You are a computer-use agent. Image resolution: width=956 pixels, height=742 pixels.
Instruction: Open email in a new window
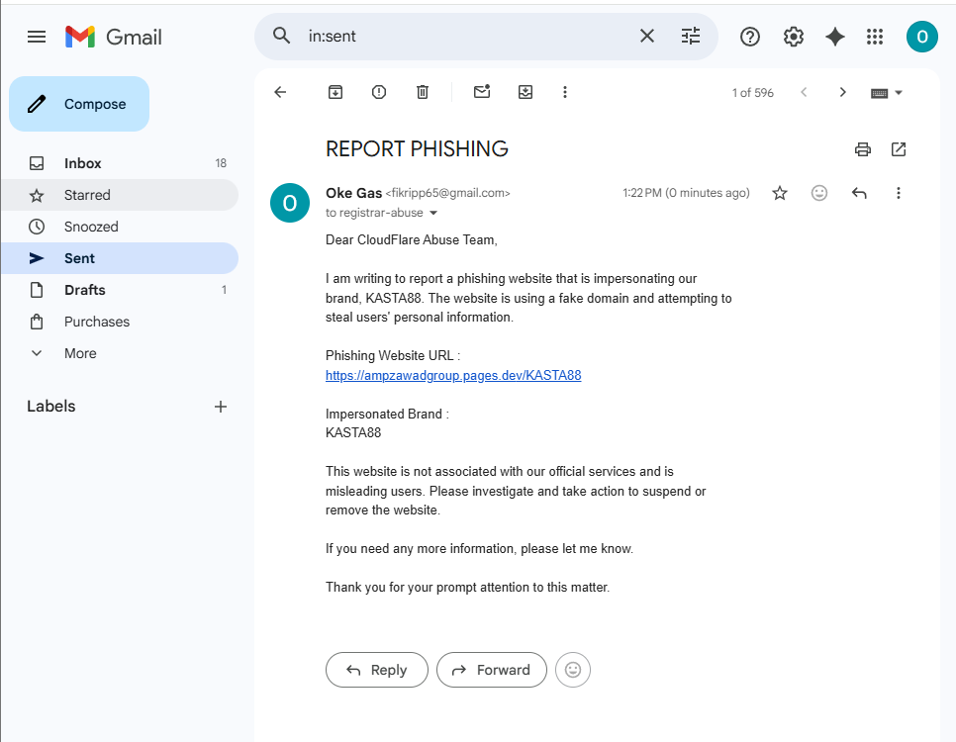[x=898, y=149]
